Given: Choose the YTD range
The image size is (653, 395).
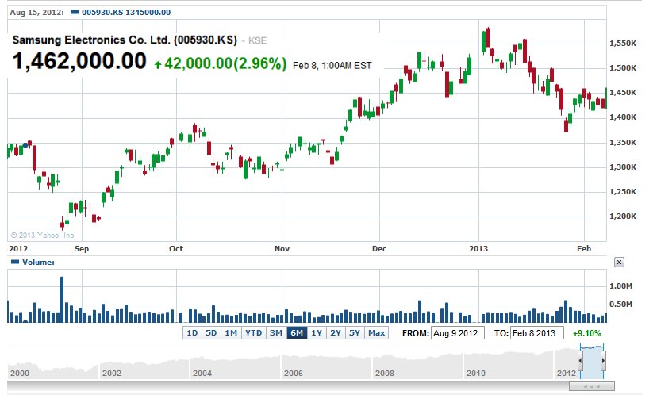Looking at the screenshot, I should [253, 333].
